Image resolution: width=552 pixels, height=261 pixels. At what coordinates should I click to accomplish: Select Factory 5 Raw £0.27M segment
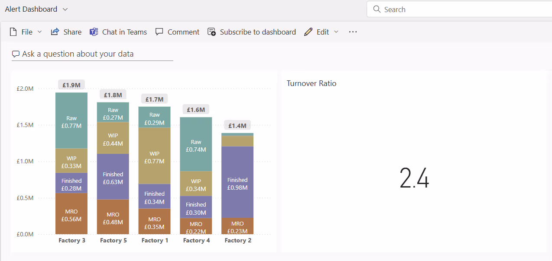[113, 112]
